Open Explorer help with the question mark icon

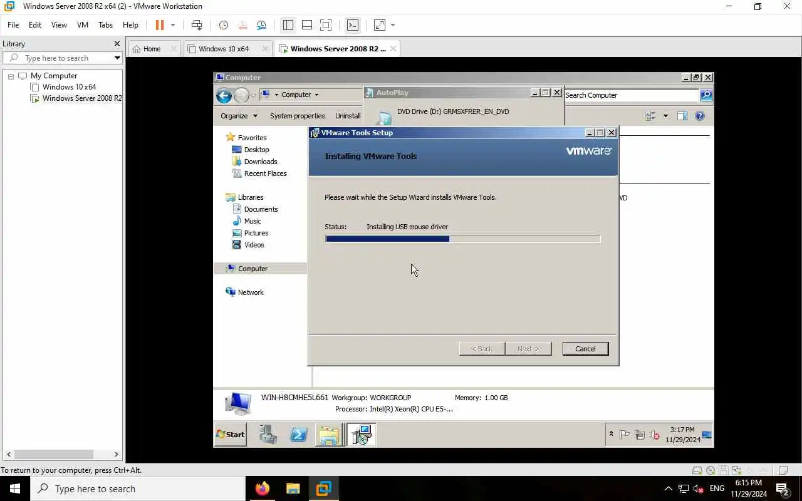click(700, 116)
